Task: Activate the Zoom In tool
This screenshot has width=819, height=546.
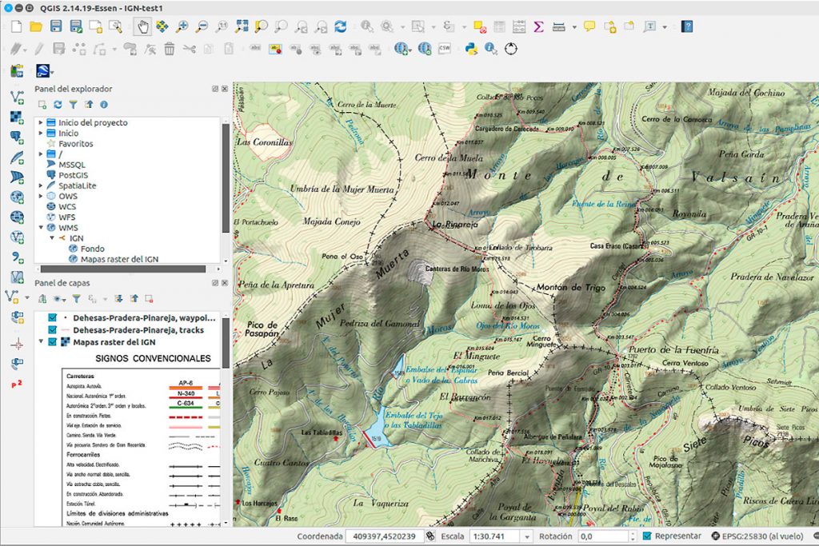Action: click(180, 25)
